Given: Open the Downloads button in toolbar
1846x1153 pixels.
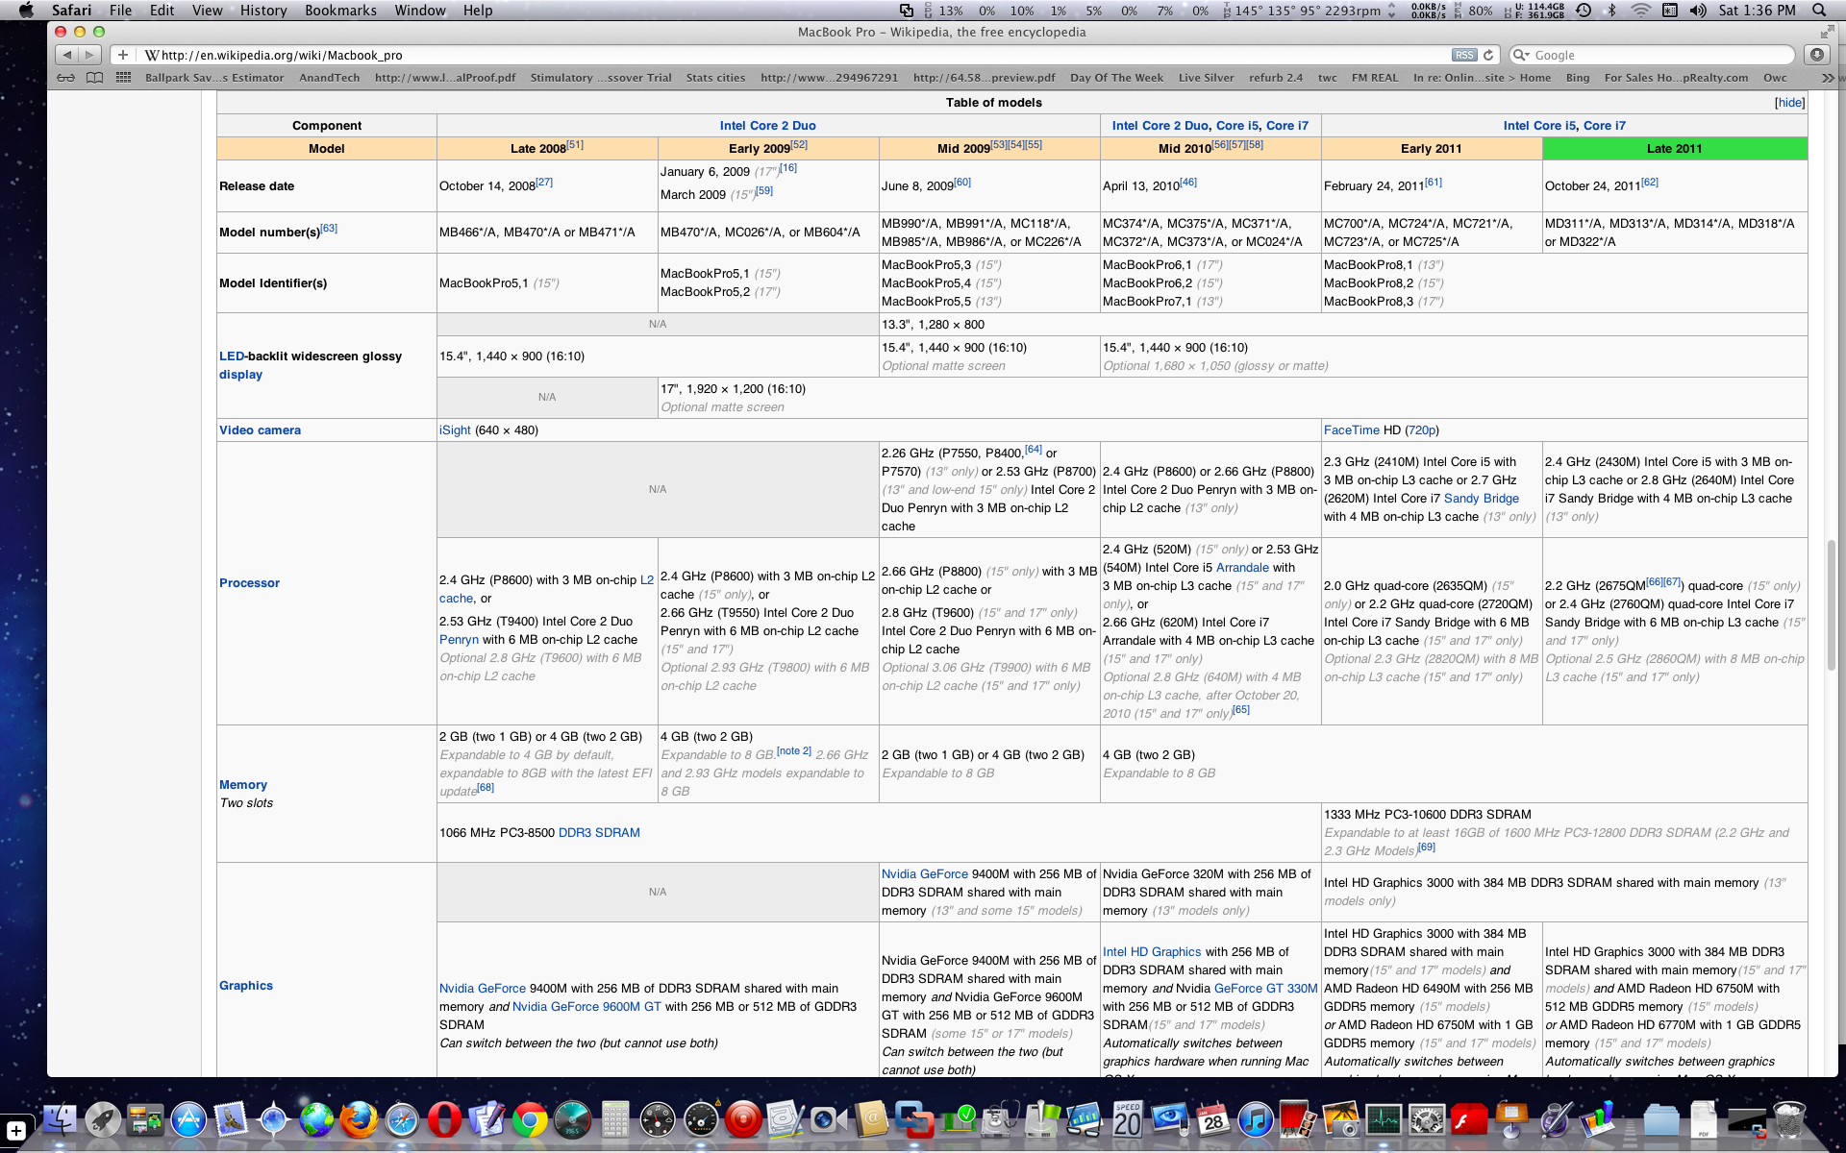Looking at the screenshot, I should click(x=1816, y=55).
